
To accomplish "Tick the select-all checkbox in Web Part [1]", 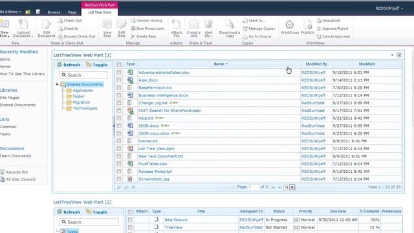I will point(119,65).
